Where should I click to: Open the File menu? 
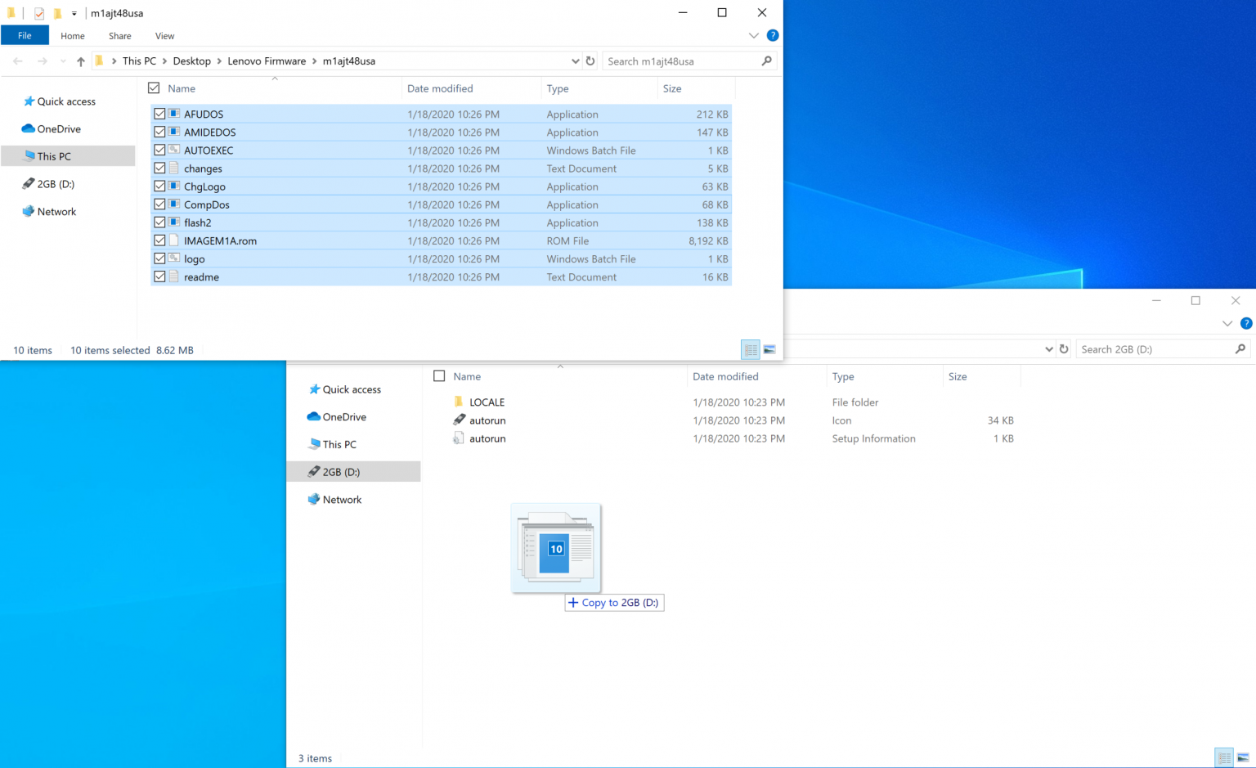pos(25,35)
